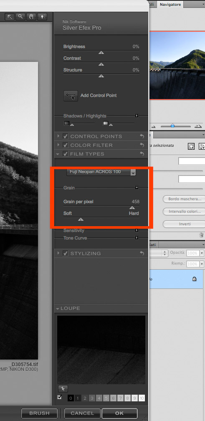The height and width of the screenshot is (421, 205).
Task: Click the Soft/Hard grain slider handle
Action: (x=81, y=219)
